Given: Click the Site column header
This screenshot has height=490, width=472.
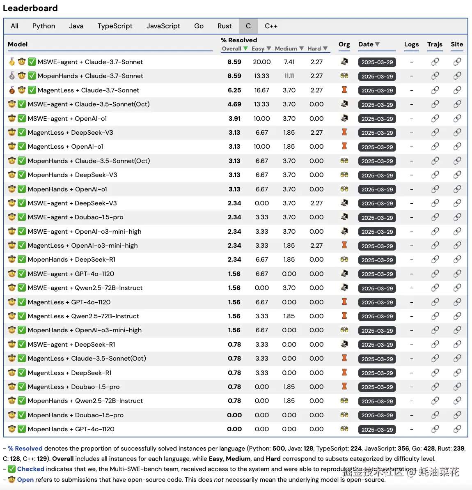Looking at the screenshot, I should pyautogui.click(x=457, y=44).
